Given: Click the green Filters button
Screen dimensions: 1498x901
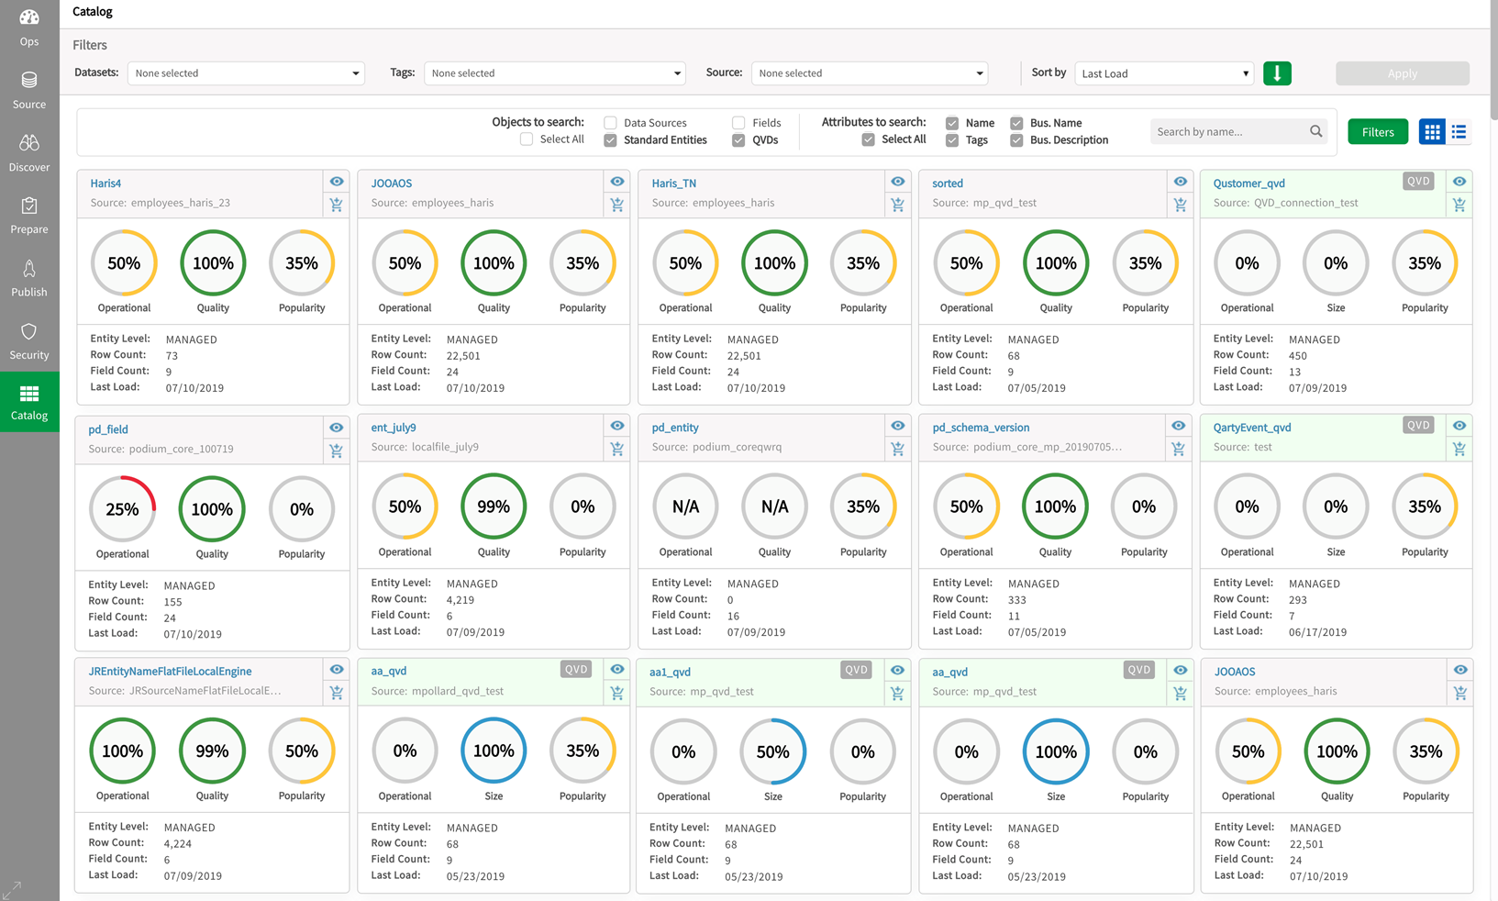Looking at the screenshot, I should tap(1377, 131).
